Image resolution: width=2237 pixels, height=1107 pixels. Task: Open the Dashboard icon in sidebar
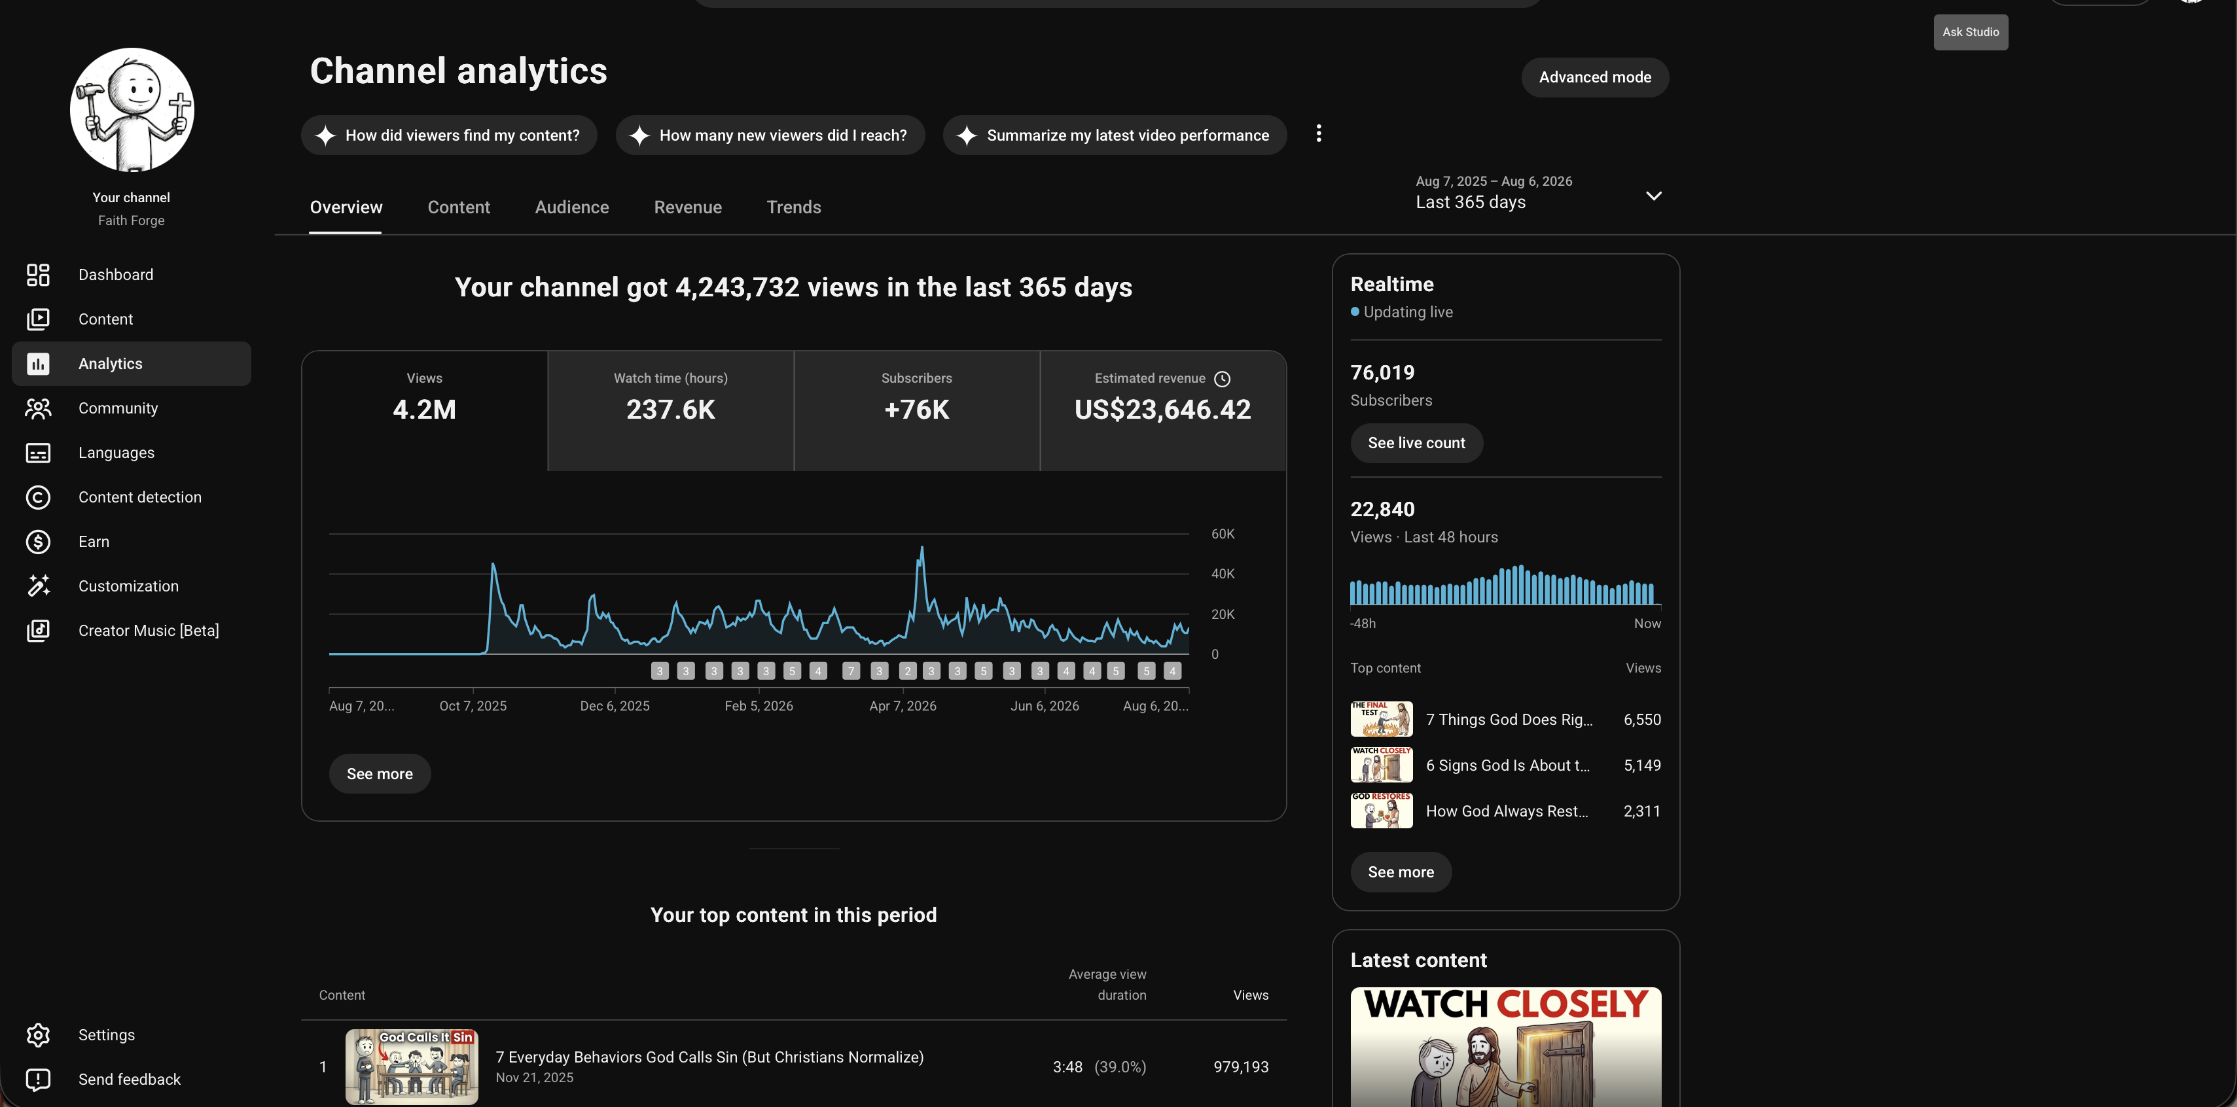38,274
